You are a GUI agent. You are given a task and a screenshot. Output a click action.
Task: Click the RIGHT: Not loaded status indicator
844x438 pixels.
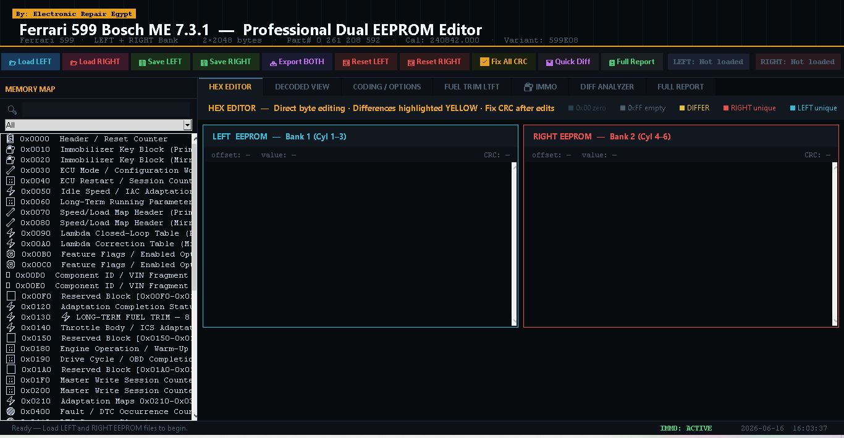797,62
